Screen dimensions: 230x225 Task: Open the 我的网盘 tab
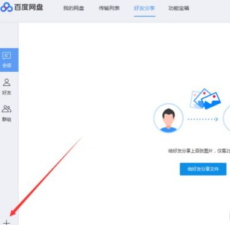point(74,8)
